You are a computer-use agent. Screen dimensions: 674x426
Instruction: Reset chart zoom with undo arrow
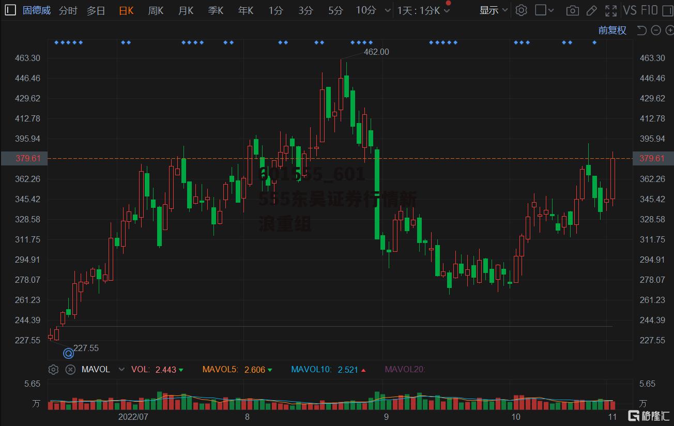(x=642, y=31)
